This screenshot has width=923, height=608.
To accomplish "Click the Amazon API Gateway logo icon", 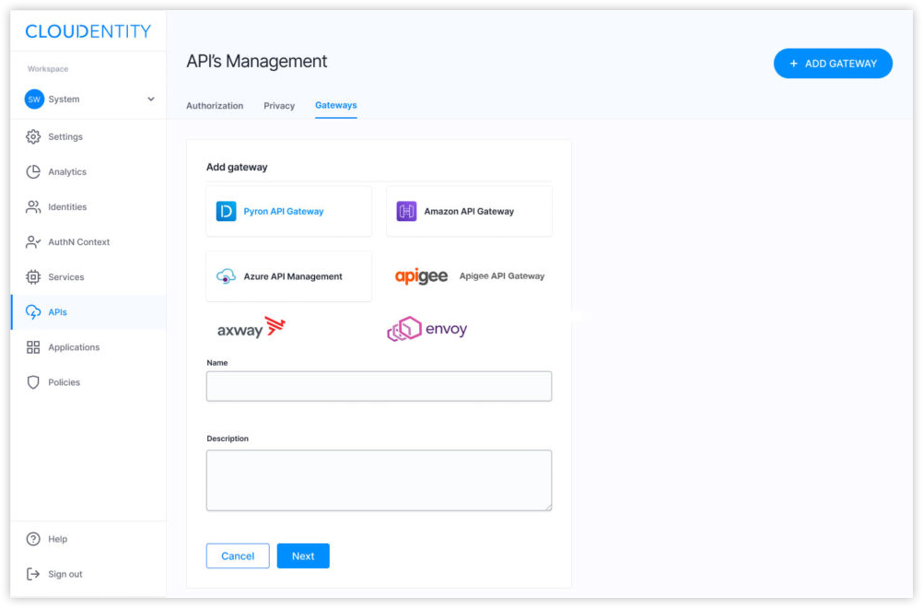I will click(406, 211).
